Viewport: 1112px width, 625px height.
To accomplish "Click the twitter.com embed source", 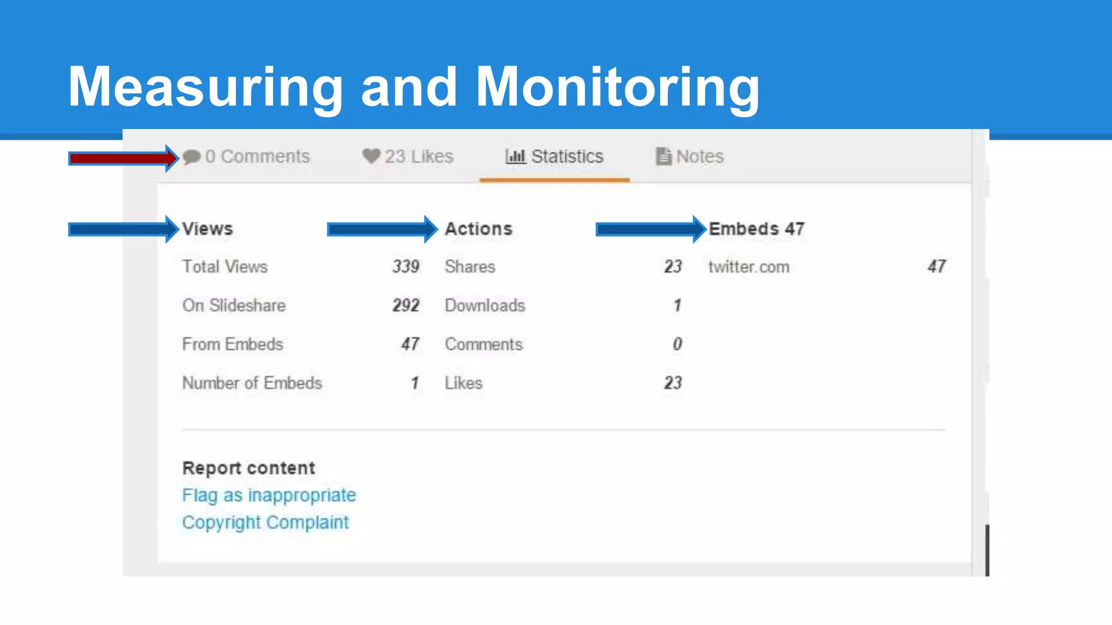I will [749, 267].
